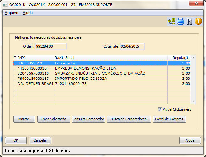Select CNPJ cell 76490184000187

pos(36,78)
